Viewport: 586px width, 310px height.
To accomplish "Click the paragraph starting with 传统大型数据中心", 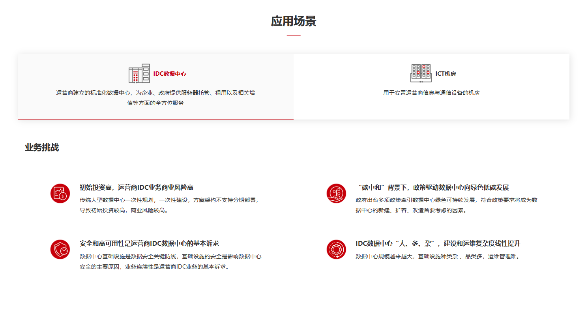I will click(x=170, y=205).
